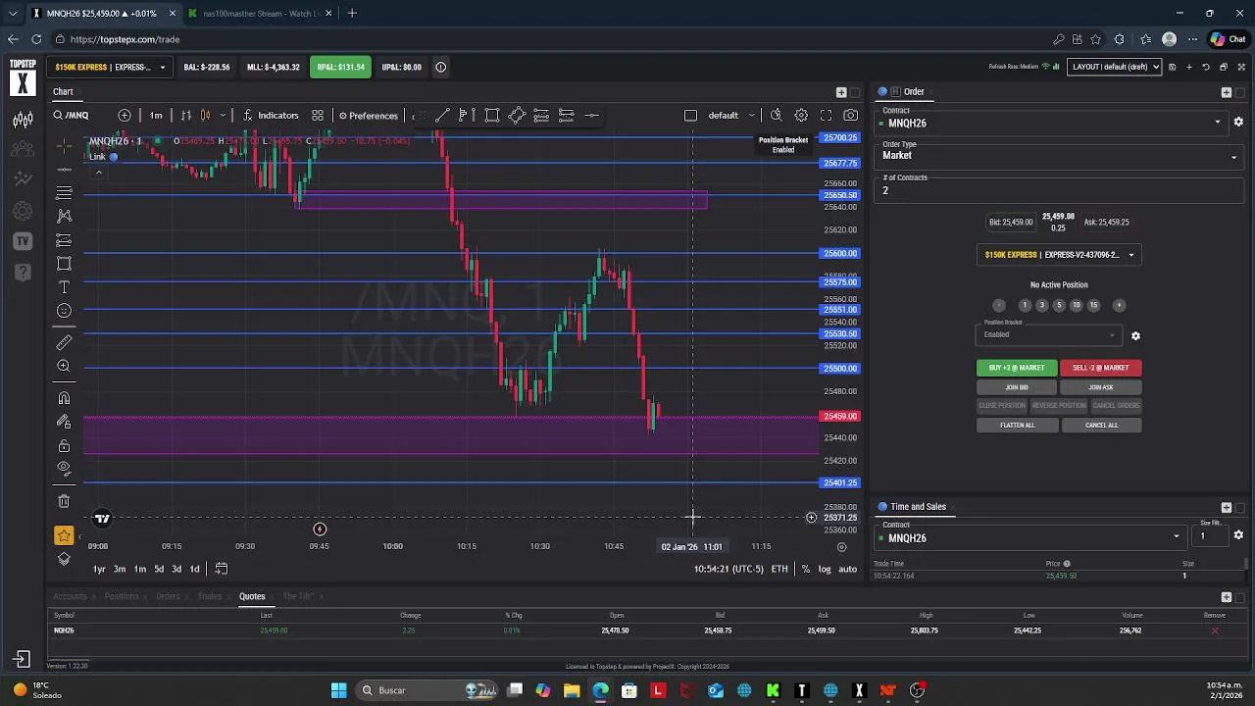The height and width of the screenshot is (706, 1255).
Task: Open the Position Bracket Enabled dropdown
Action: [1048, 333]
